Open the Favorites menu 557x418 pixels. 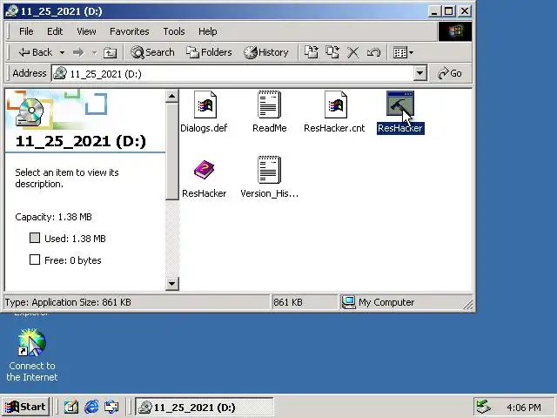(130, 31)
